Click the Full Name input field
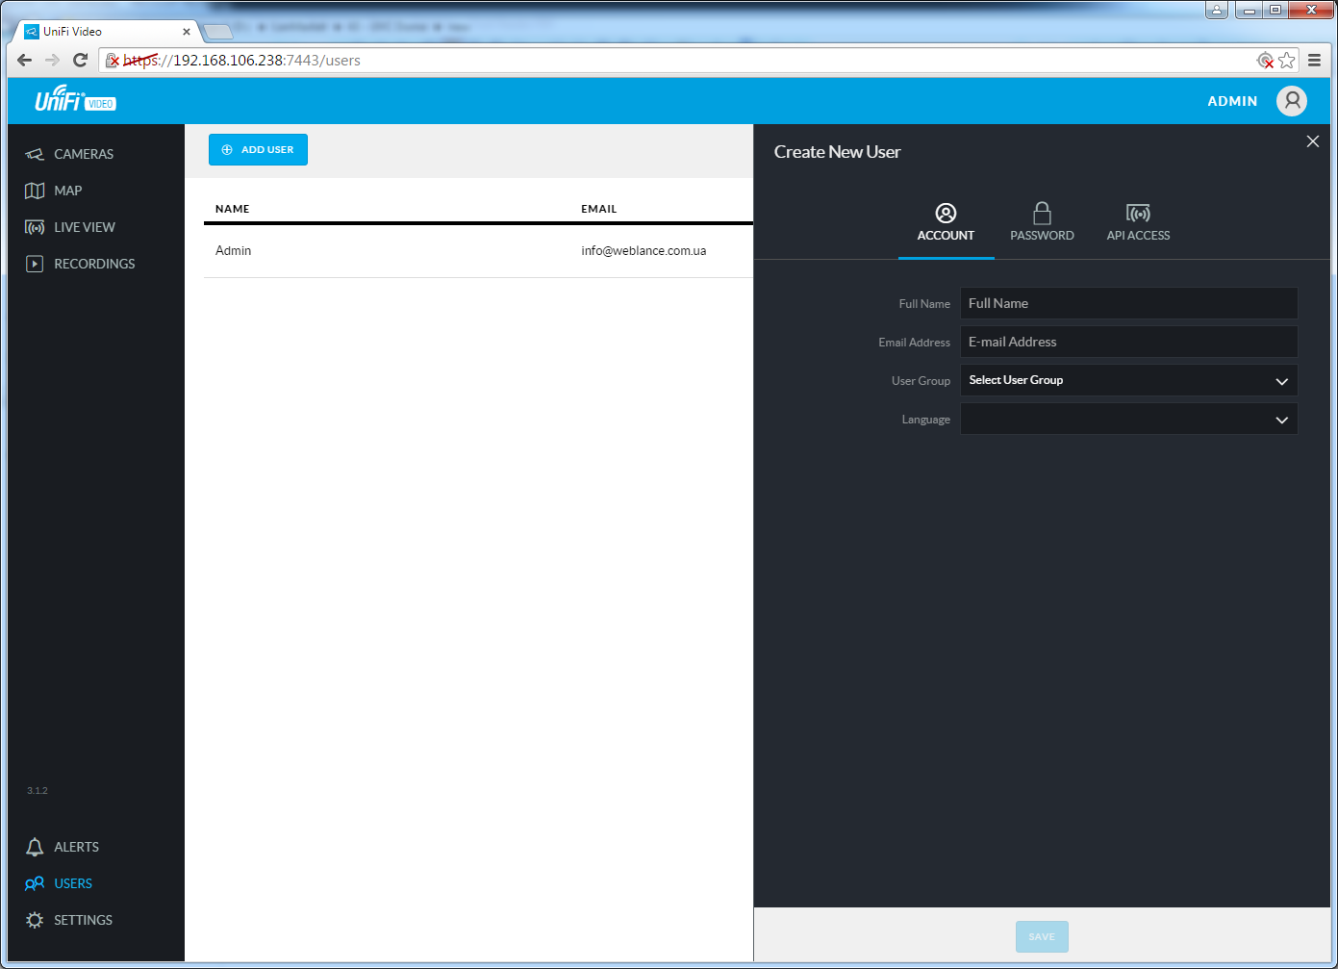 (x=1128, y=303)
